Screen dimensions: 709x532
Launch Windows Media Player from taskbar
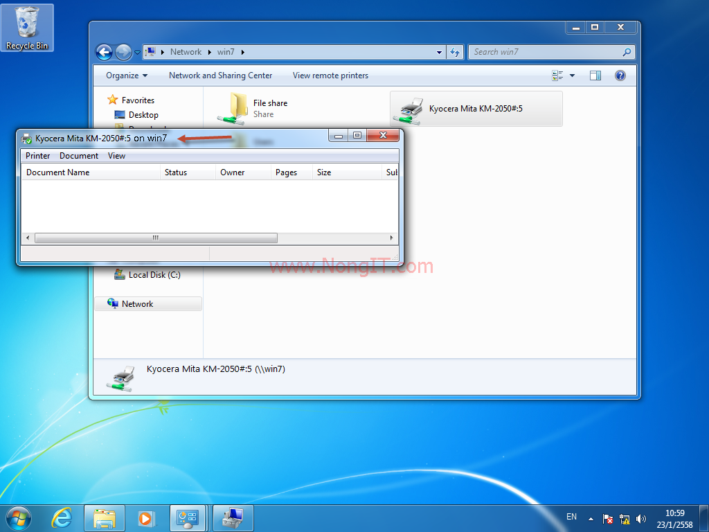pyautogui.click(x=145, y=518)
